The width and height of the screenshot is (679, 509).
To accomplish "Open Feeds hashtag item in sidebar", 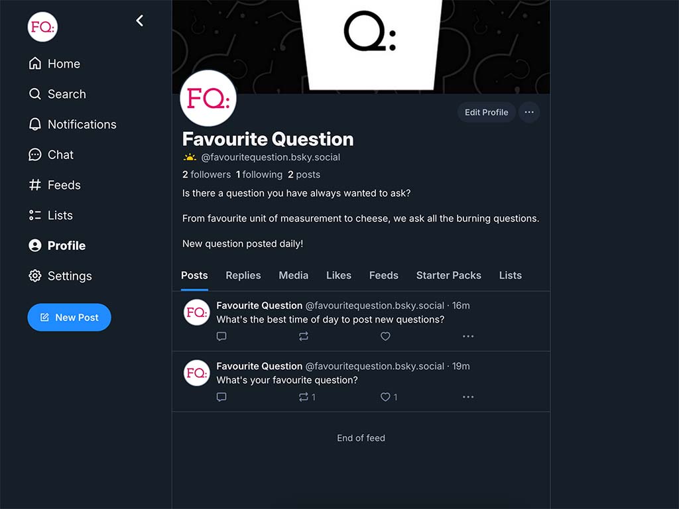I will tap(54, 185).
